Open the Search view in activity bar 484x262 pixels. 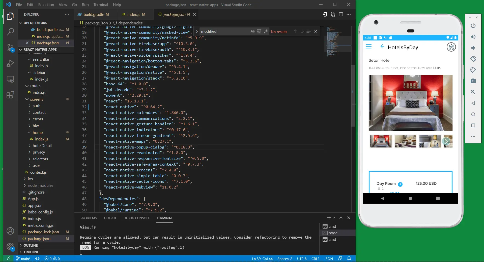coord(10,32)
